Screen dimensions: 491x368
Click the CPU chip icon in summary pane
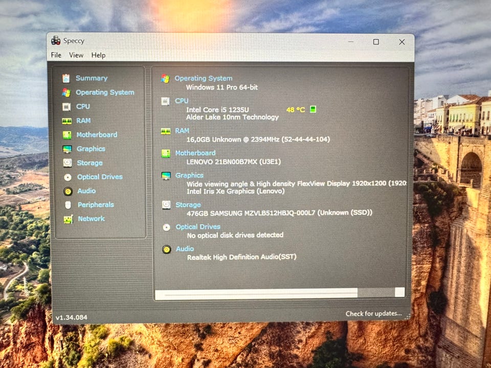pyautogui.click(x=165, y=101)
